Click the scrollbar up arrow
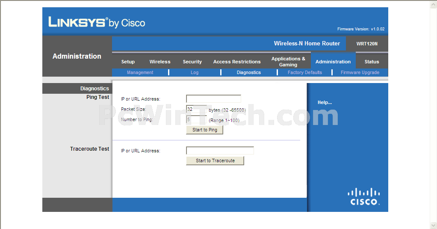Screen dimensions: 437x229 pos(434,4)
